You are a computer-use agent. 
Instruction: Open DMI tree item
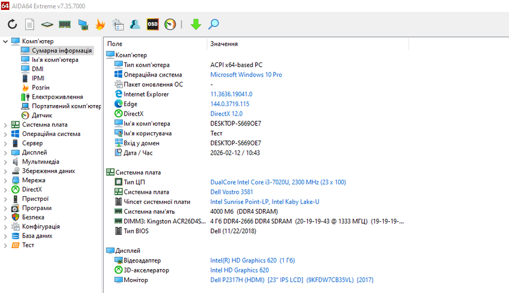[37, 69]
